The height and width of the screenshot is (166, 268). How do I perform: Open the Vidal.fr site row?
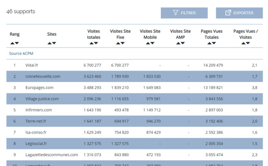tap(134, 65)
